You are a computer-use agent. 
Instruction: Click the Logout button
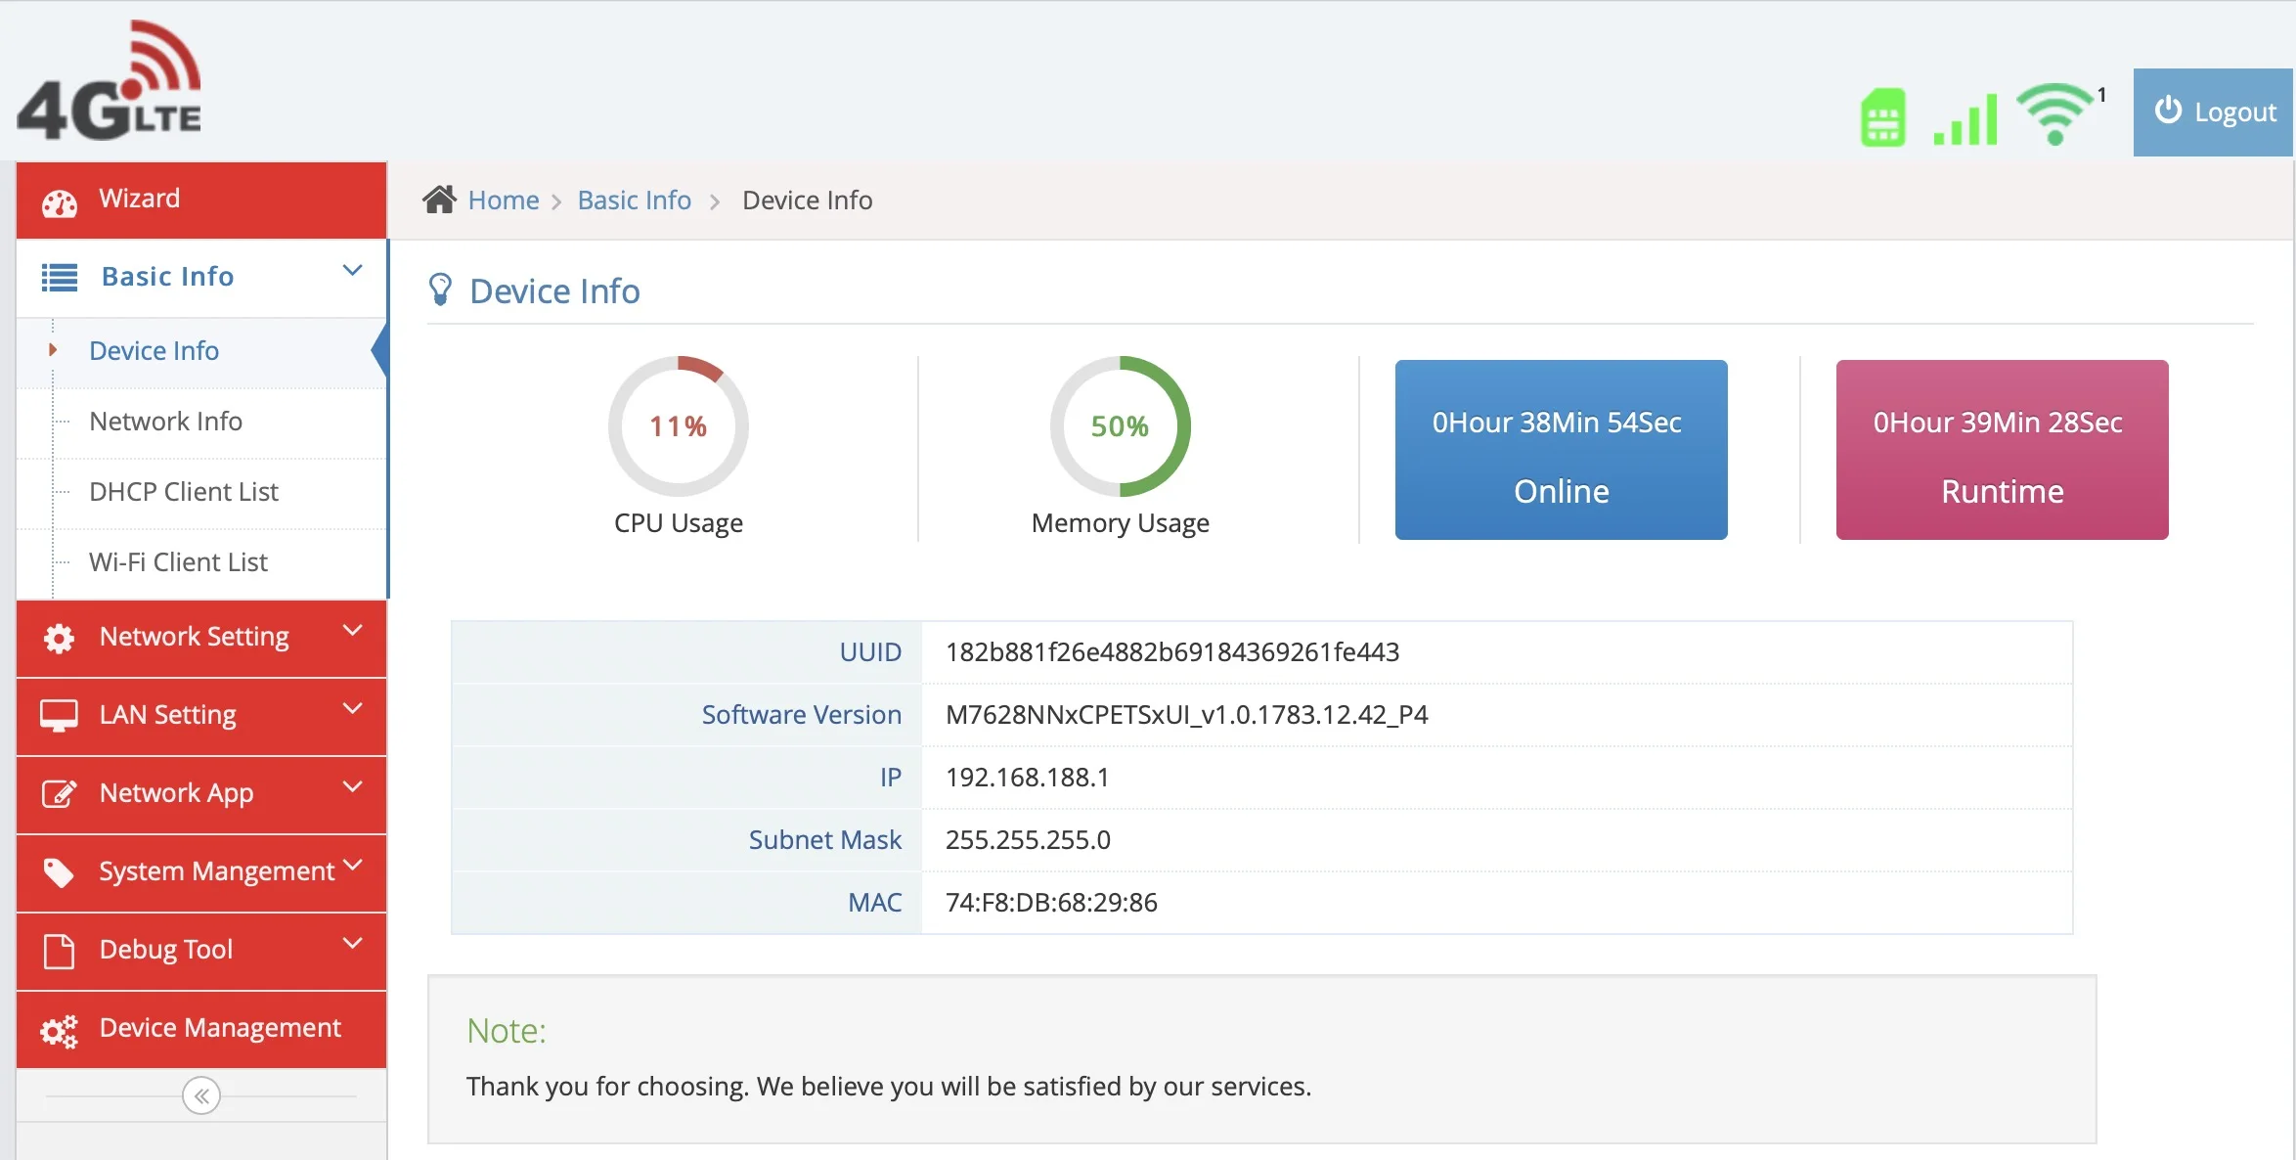tap(2214, 112)
